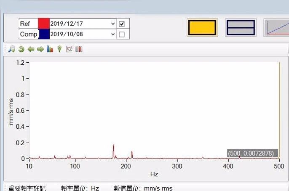289x191 pixels.
Task: Click the green left arrow icon
Action: pyautogui.click(x=31, y=49)
